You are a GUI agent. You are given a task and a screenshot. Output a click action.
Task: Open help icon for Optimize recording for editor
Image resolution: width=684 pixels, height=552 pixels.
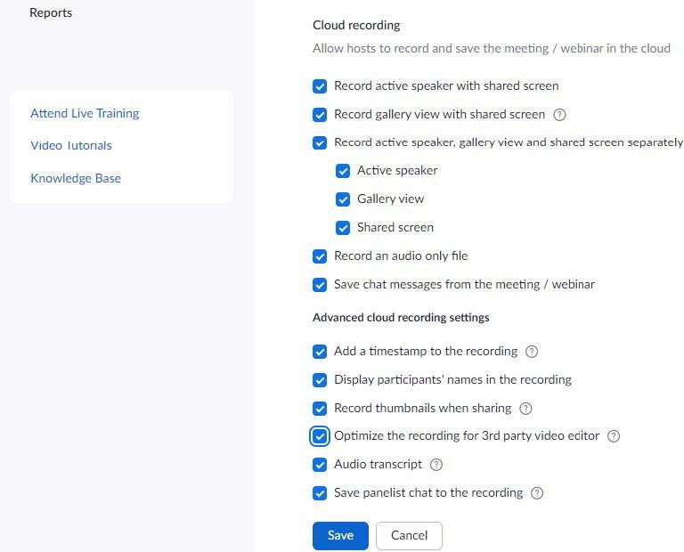coord(614,436)
